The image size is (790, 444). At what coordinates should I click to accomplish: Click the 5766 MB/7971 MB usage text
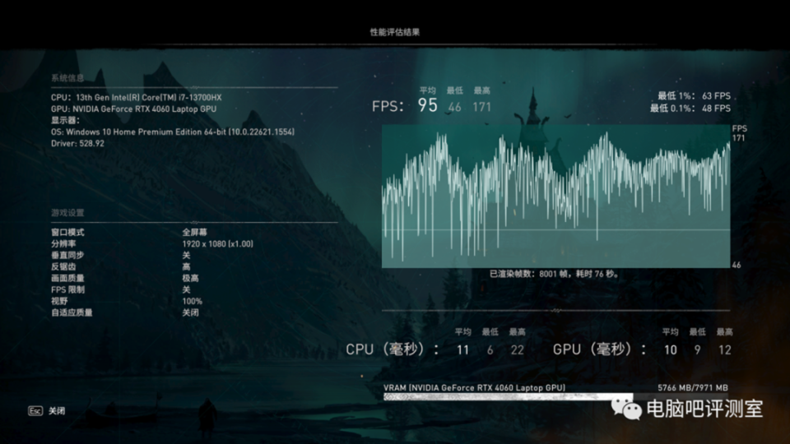[x=693, y=387]
